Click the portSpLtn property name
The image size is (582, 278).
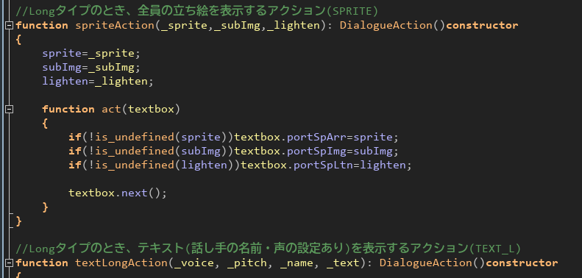tap(323, 165)
